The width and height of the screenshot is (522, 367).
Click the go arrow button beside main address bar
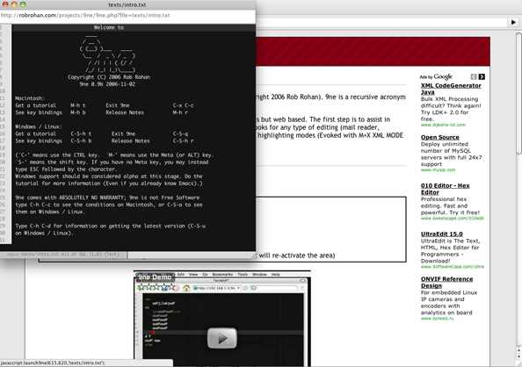[513, 22]
